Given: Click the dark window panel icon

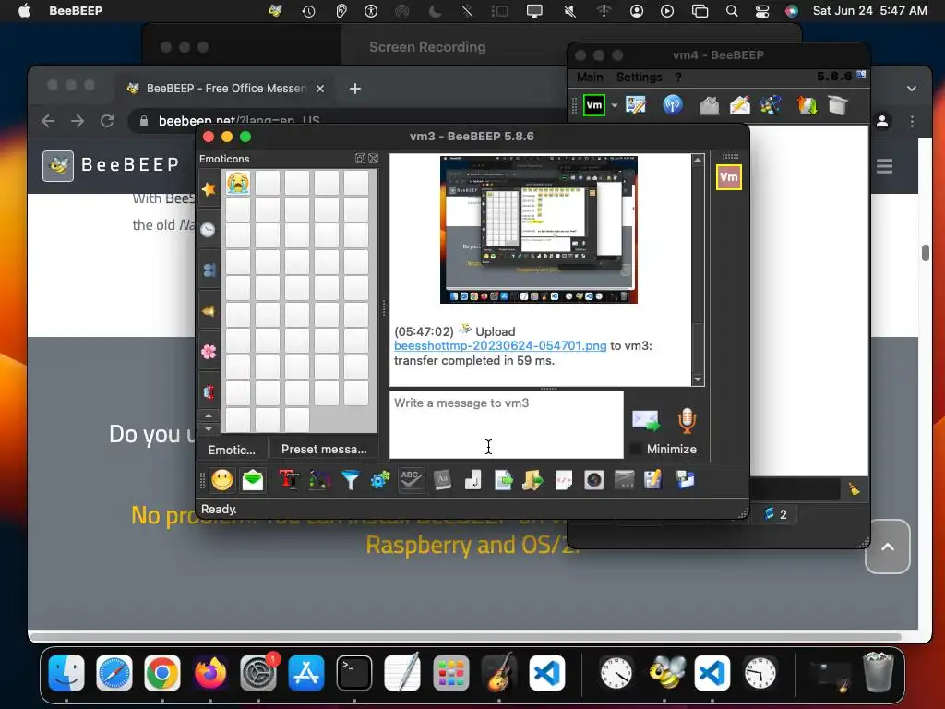Looking at the screenshot, I should coord(625,480).
